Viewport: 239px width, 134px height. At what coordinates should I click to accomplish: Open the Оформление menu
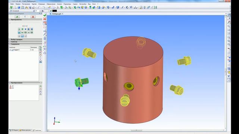point(51,4)
